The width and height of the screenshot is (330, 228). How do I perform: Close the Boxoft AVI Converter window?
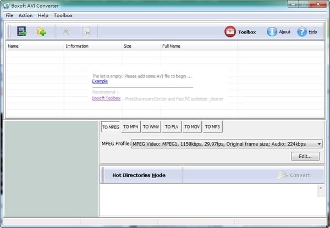coord(318,4)
